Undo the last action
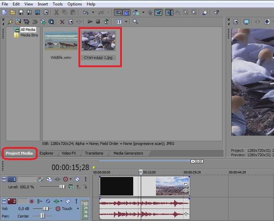The height and width of the screenshot is (221, 274). [x=86, y=12]
